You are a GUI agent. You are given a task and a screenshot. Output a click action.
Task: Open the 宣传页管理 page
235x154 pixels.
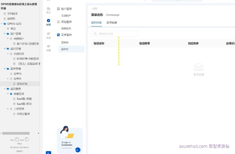[23, 114]
